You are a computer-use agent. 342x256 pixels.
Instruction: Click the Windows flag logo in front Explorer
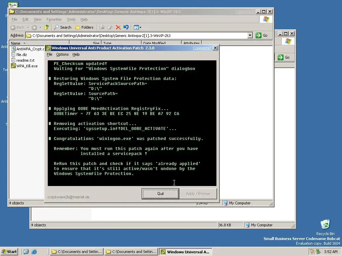[266, 19]
